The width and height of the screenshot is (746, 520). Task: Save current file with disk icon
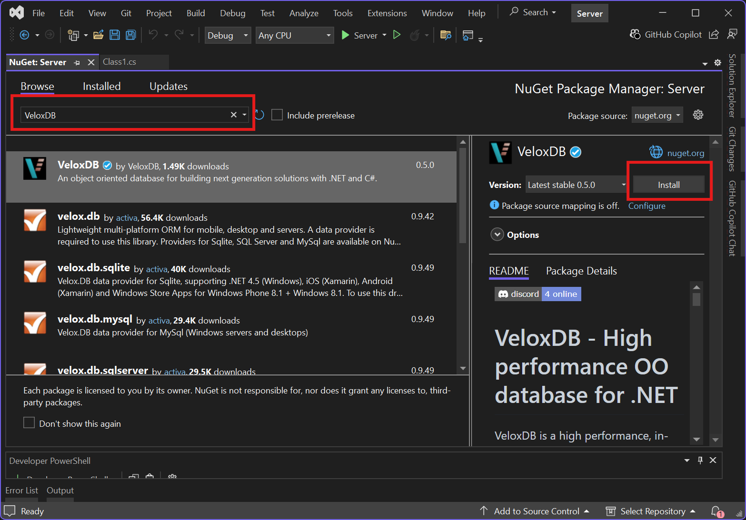tap(115, 35)
